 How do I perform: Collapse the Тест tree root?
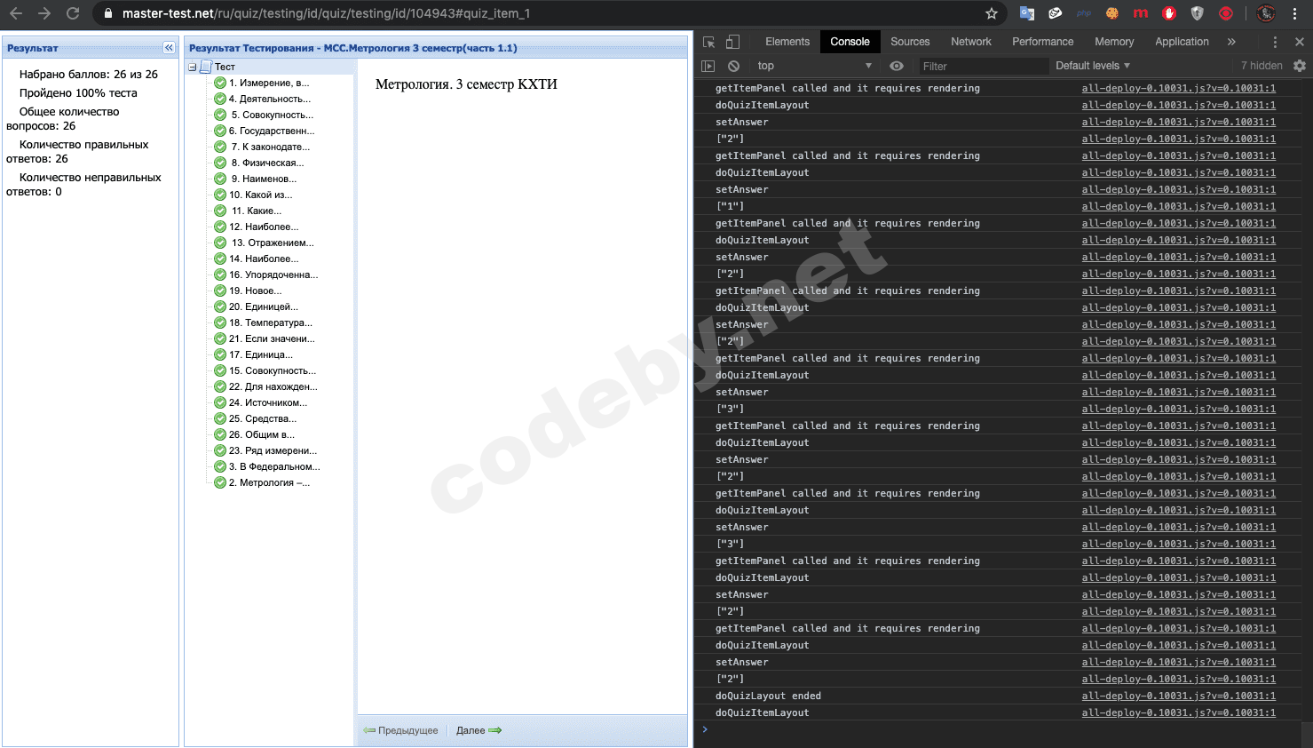click(193, 68)
